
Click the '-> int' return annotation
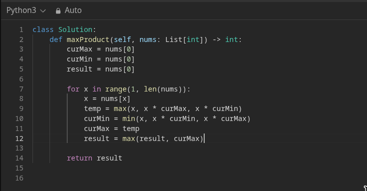[x=225, y=39]
